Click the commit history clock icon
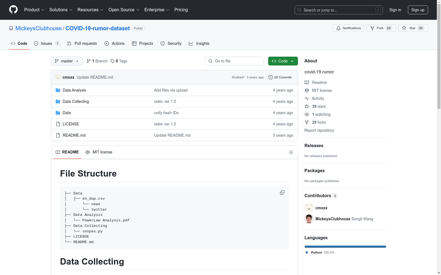The image size is (441, 275). click(271, 77)
